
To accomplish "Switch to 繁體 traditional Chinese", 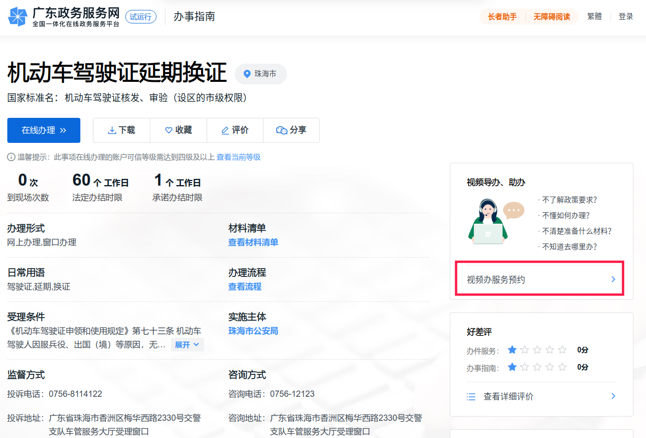I will pos(594,17).
